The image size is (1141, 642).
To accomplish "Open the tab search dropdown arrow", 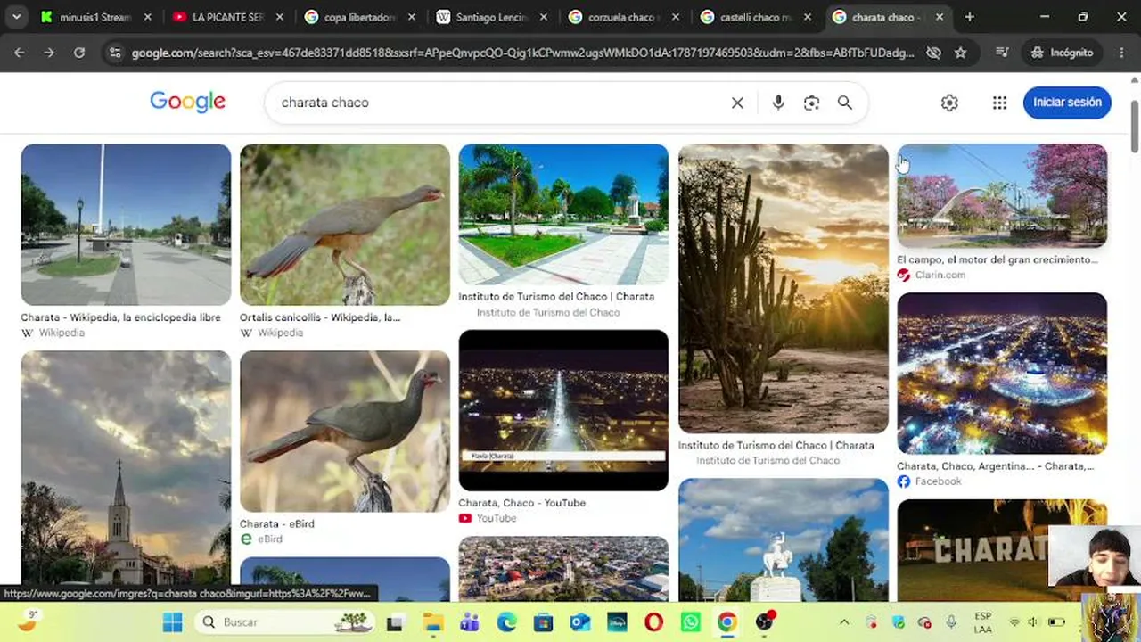I will (x=16, y=17).
